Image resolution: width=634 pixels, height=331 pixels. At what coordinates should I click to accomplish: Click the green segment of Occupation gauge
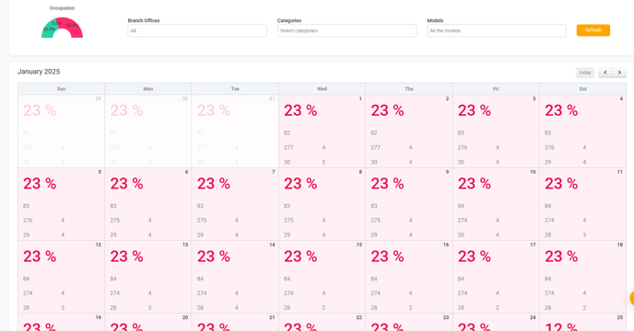48,29
